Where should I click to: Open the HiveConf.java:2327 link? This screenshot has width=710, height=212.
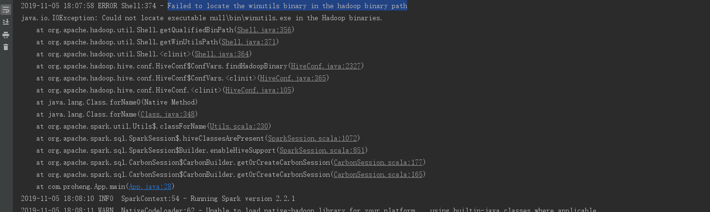[x=326, y=66]
